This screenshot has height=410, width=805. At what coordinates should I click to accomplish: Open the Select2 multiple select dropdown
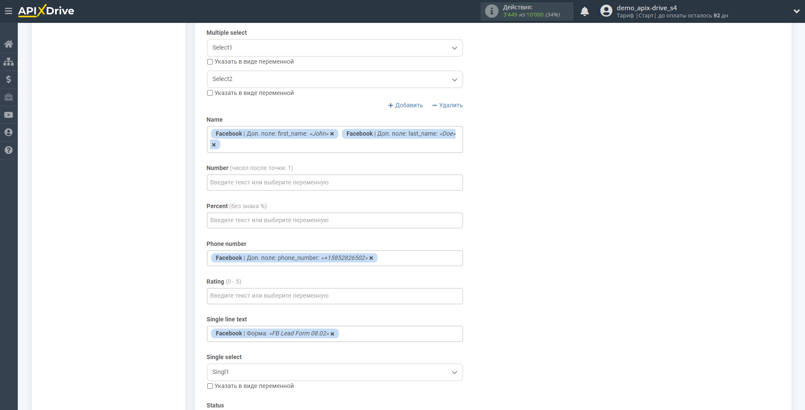[x=335, y=79]
